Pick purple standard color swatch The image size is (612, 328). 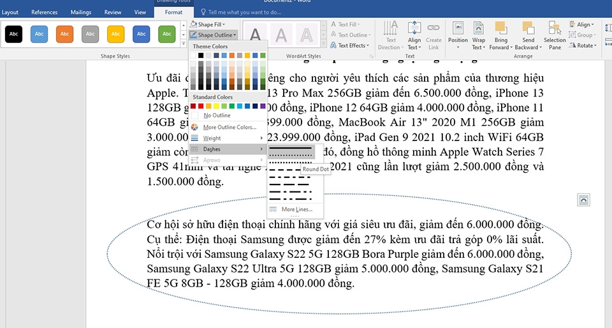263,106
